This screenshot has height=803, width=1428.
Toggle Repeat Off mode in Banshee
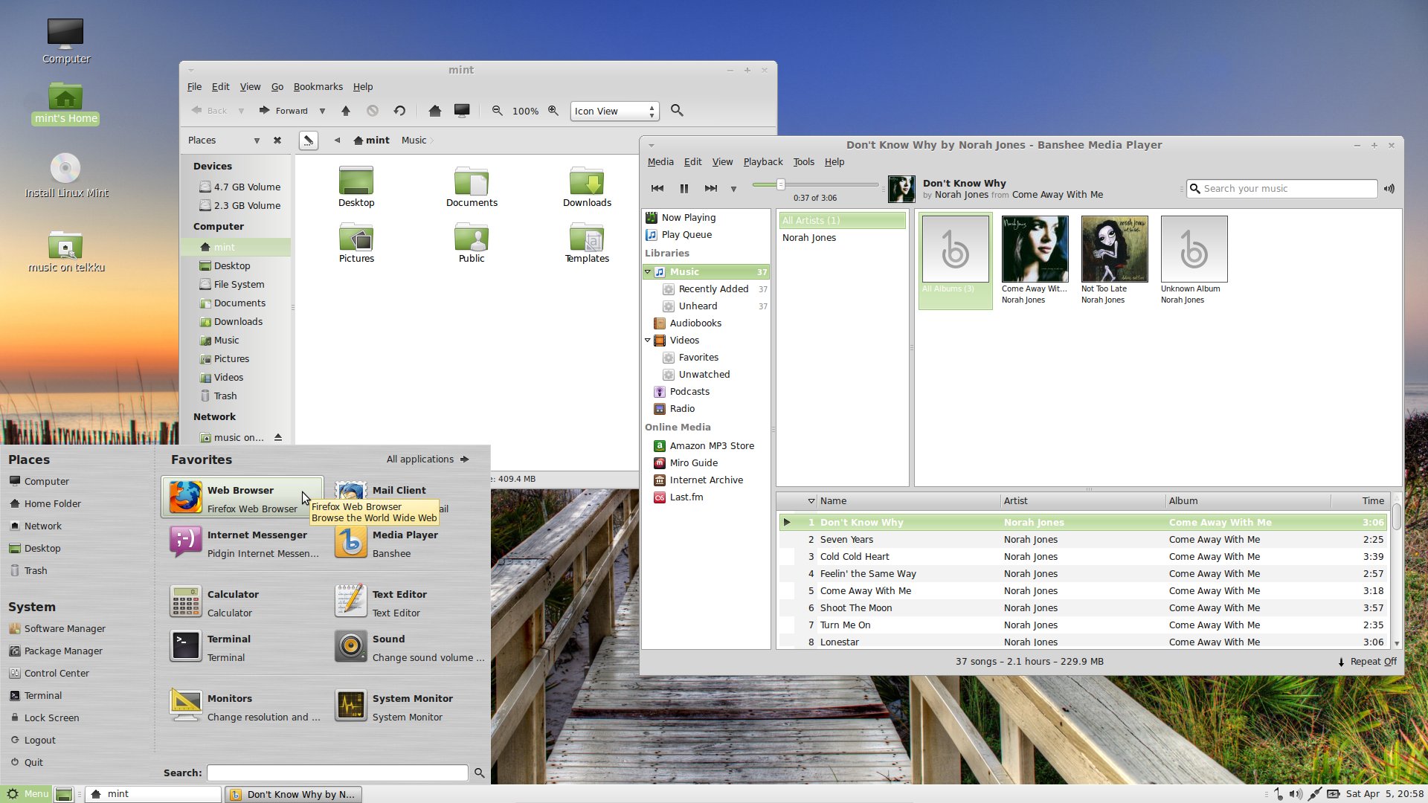[x=1367, y=662]
